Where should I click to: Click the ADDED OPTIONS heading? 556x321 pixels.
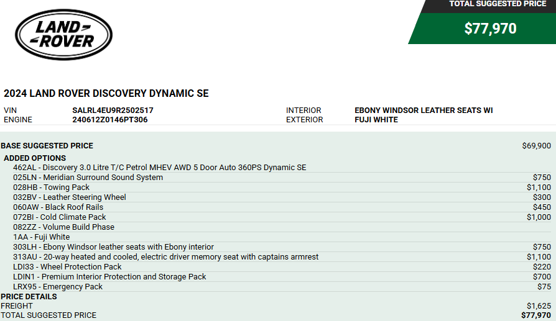35,158
